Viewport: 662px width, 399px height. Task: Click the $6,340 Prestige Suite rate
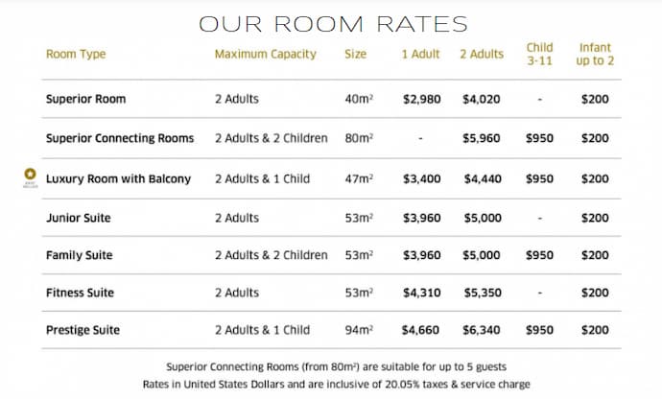(482, 331)
